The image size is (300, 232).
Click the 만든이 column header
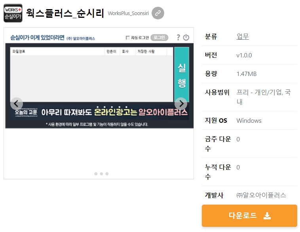tap(112, 51)
